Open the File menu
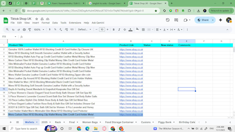 12,23
